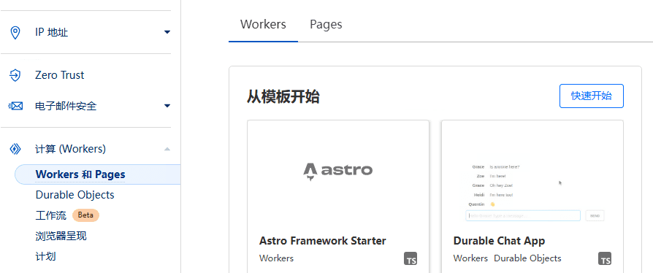Open Zero Trust in the sidebar
653x273 pixels.
pos(60,75)
